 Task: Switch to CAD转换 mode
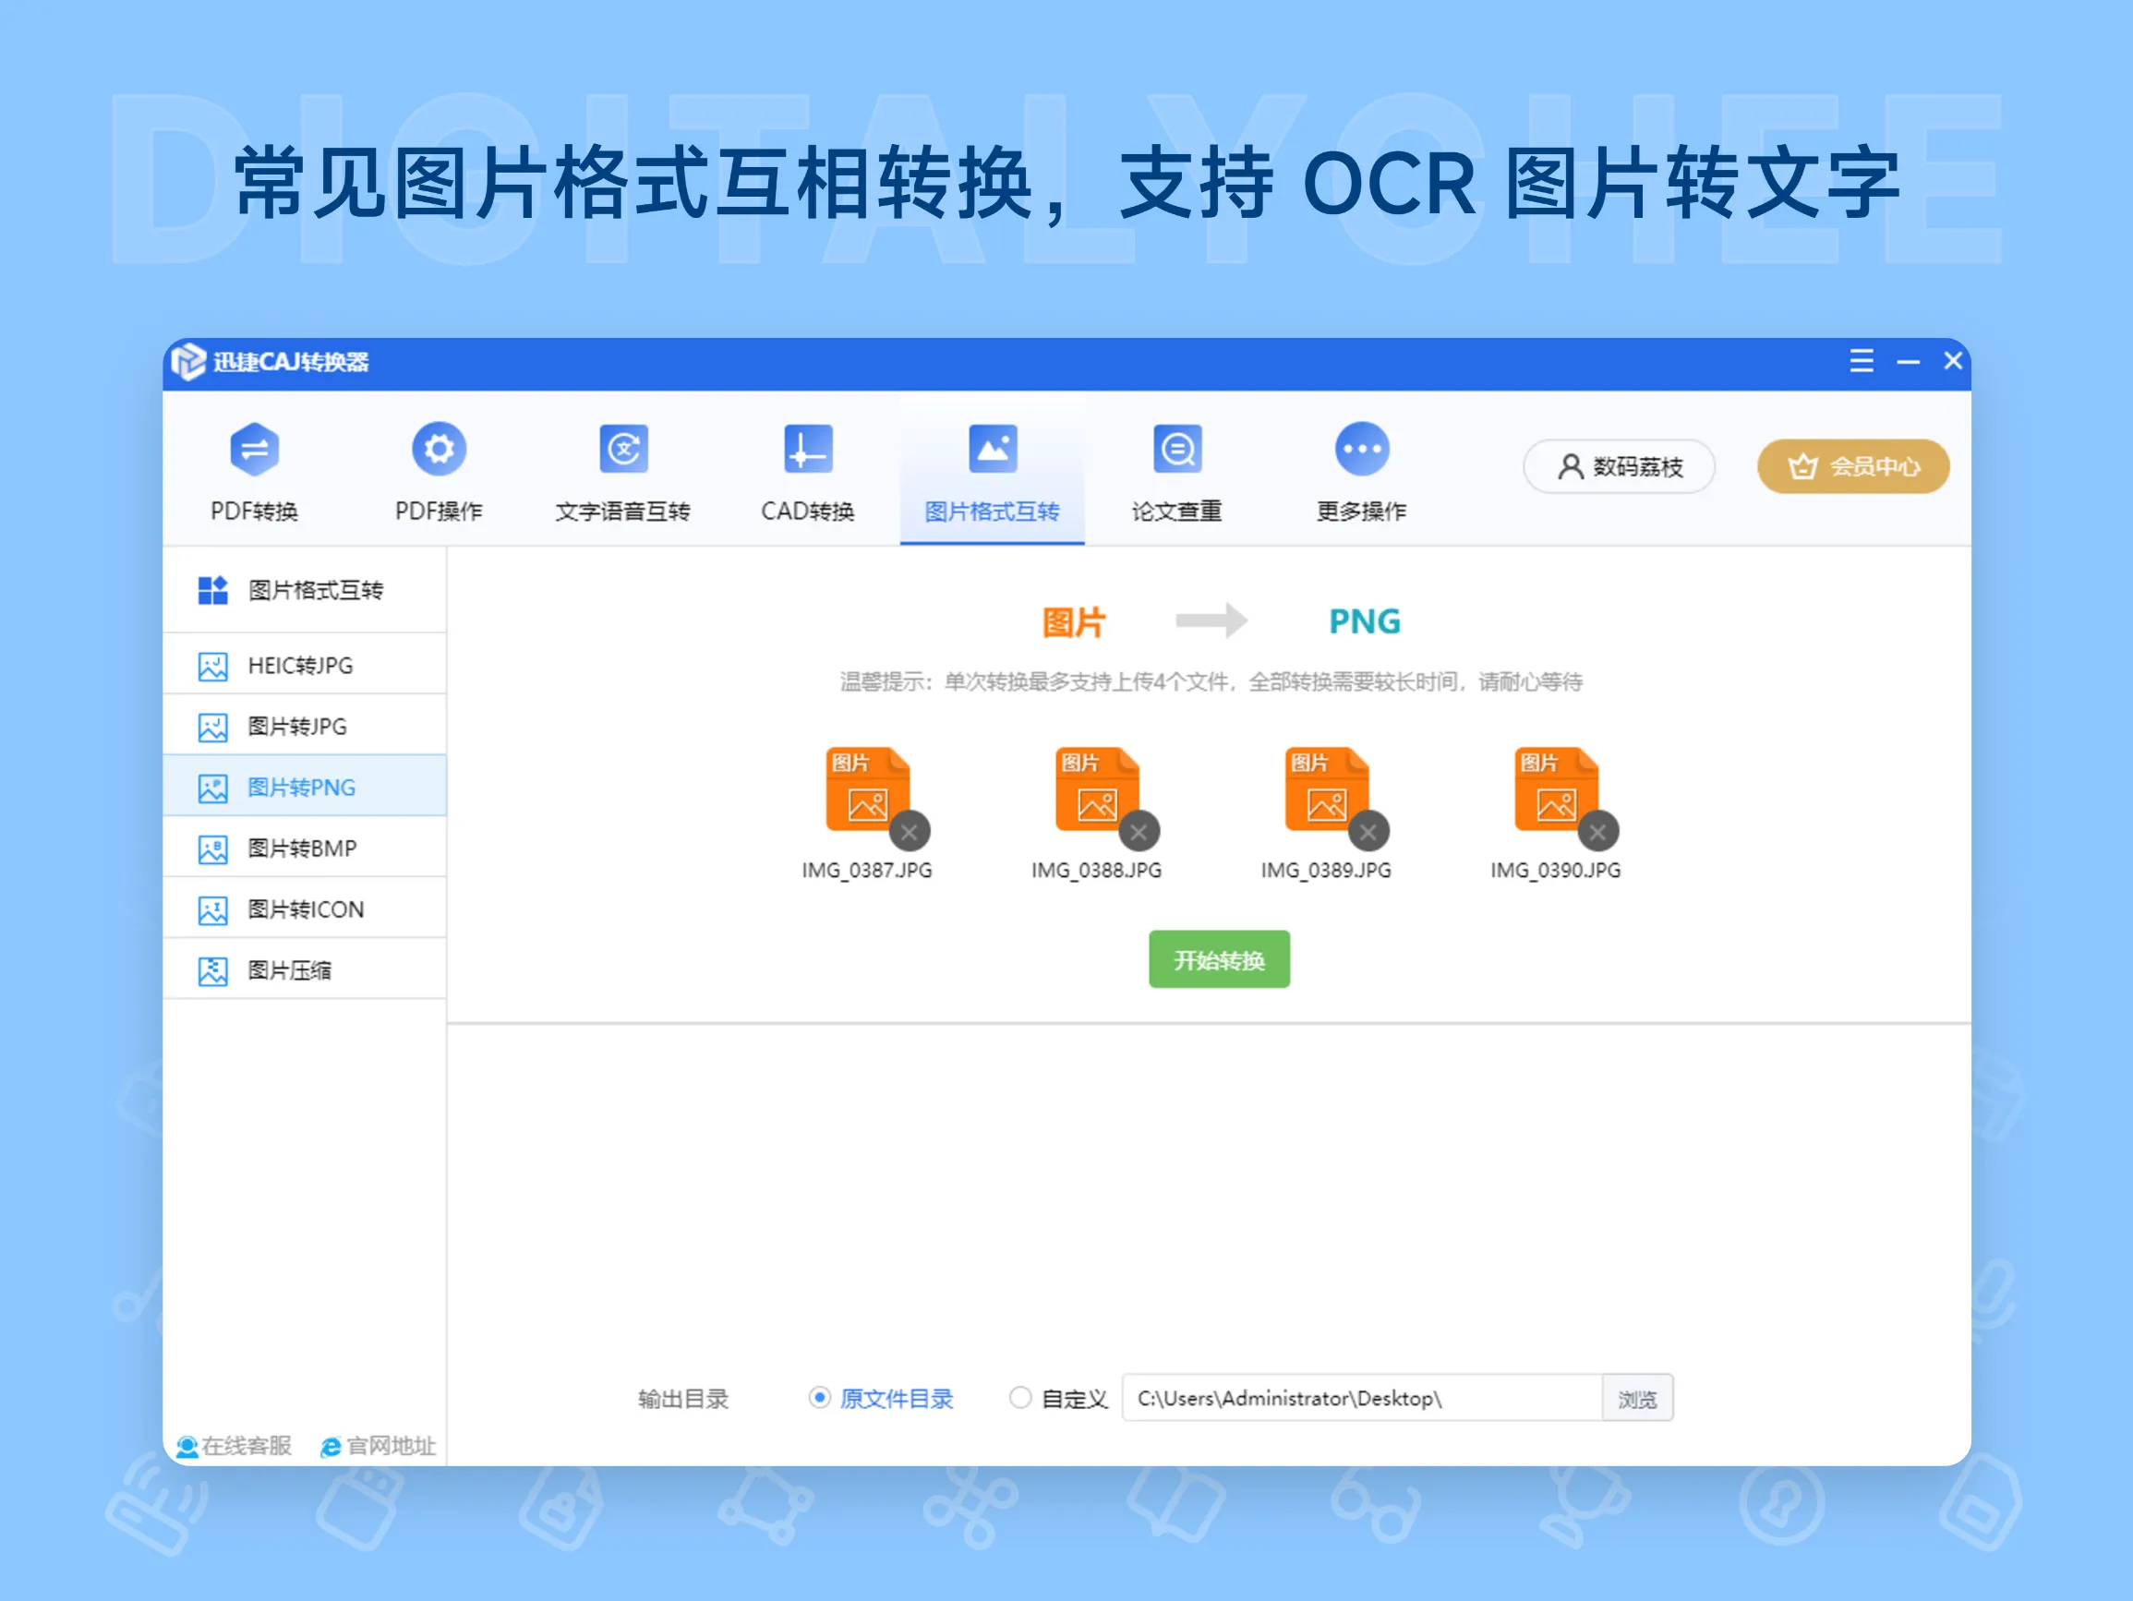coord(807,473)
